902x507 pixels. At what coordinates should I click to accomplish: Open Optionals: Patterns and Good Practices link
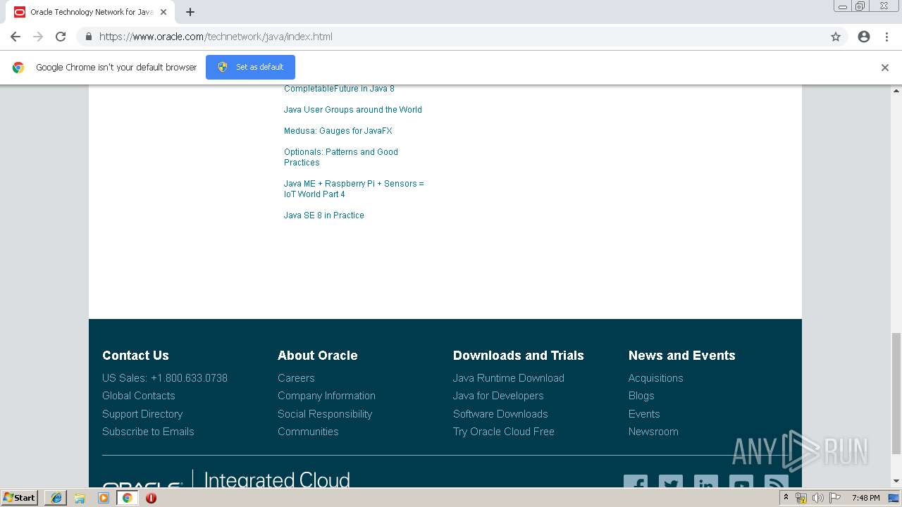point(341,157)
